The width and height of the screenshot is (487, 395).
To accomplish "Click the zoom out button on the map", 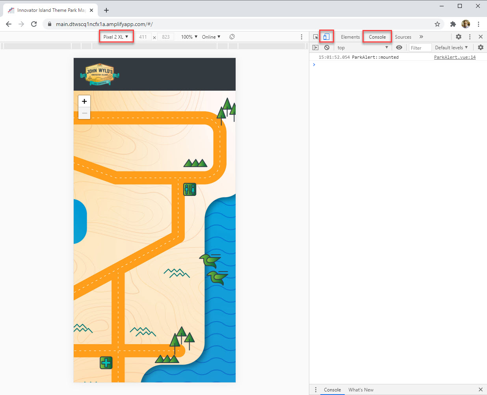I will (84, 113).
